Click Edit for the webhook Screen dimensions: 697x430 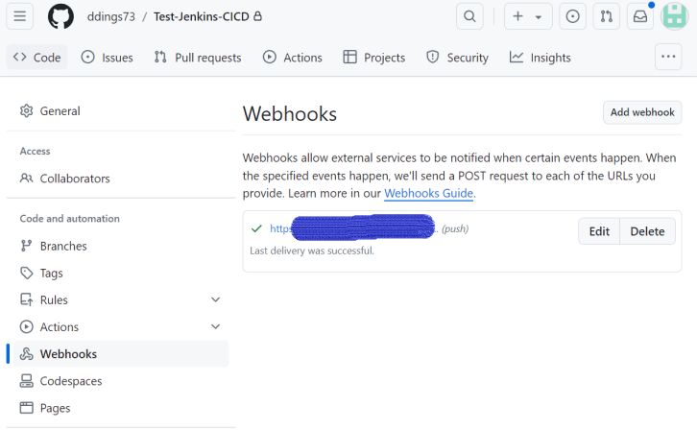tap(599, 231)
